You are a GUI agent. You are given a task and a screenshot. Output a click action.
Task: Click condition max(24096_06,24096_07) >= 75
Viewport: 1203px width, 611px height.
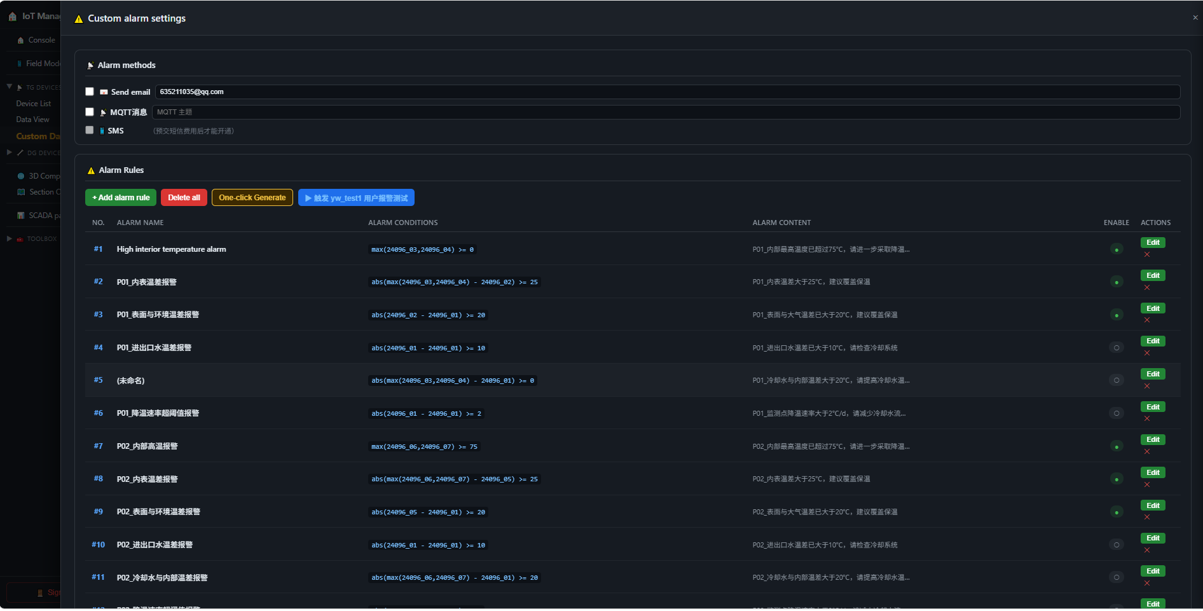point(424,446)
